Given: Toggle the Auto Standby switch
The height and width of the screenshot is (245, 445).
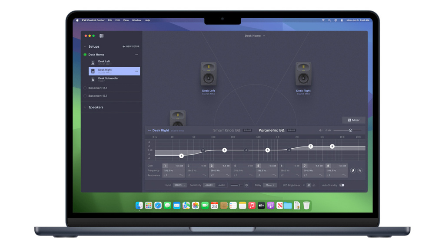Looking at the screenshot, I should [342, 185].
